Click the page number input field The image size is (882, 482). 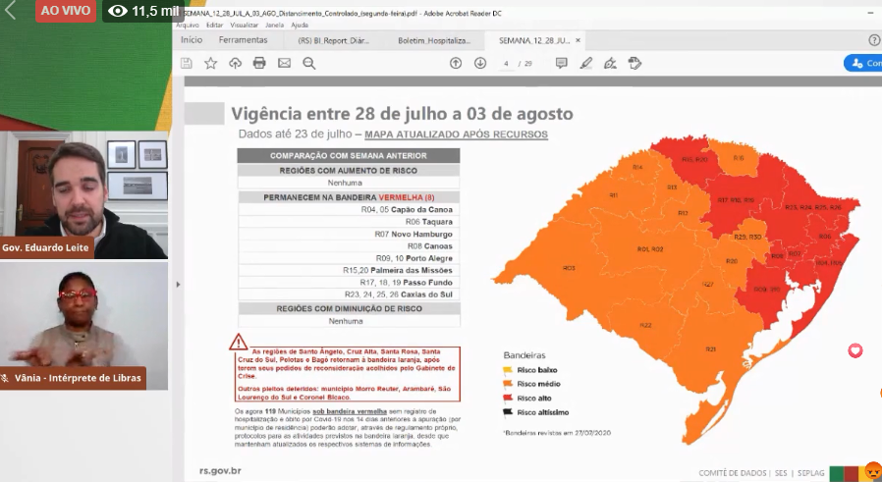[507, 63]
